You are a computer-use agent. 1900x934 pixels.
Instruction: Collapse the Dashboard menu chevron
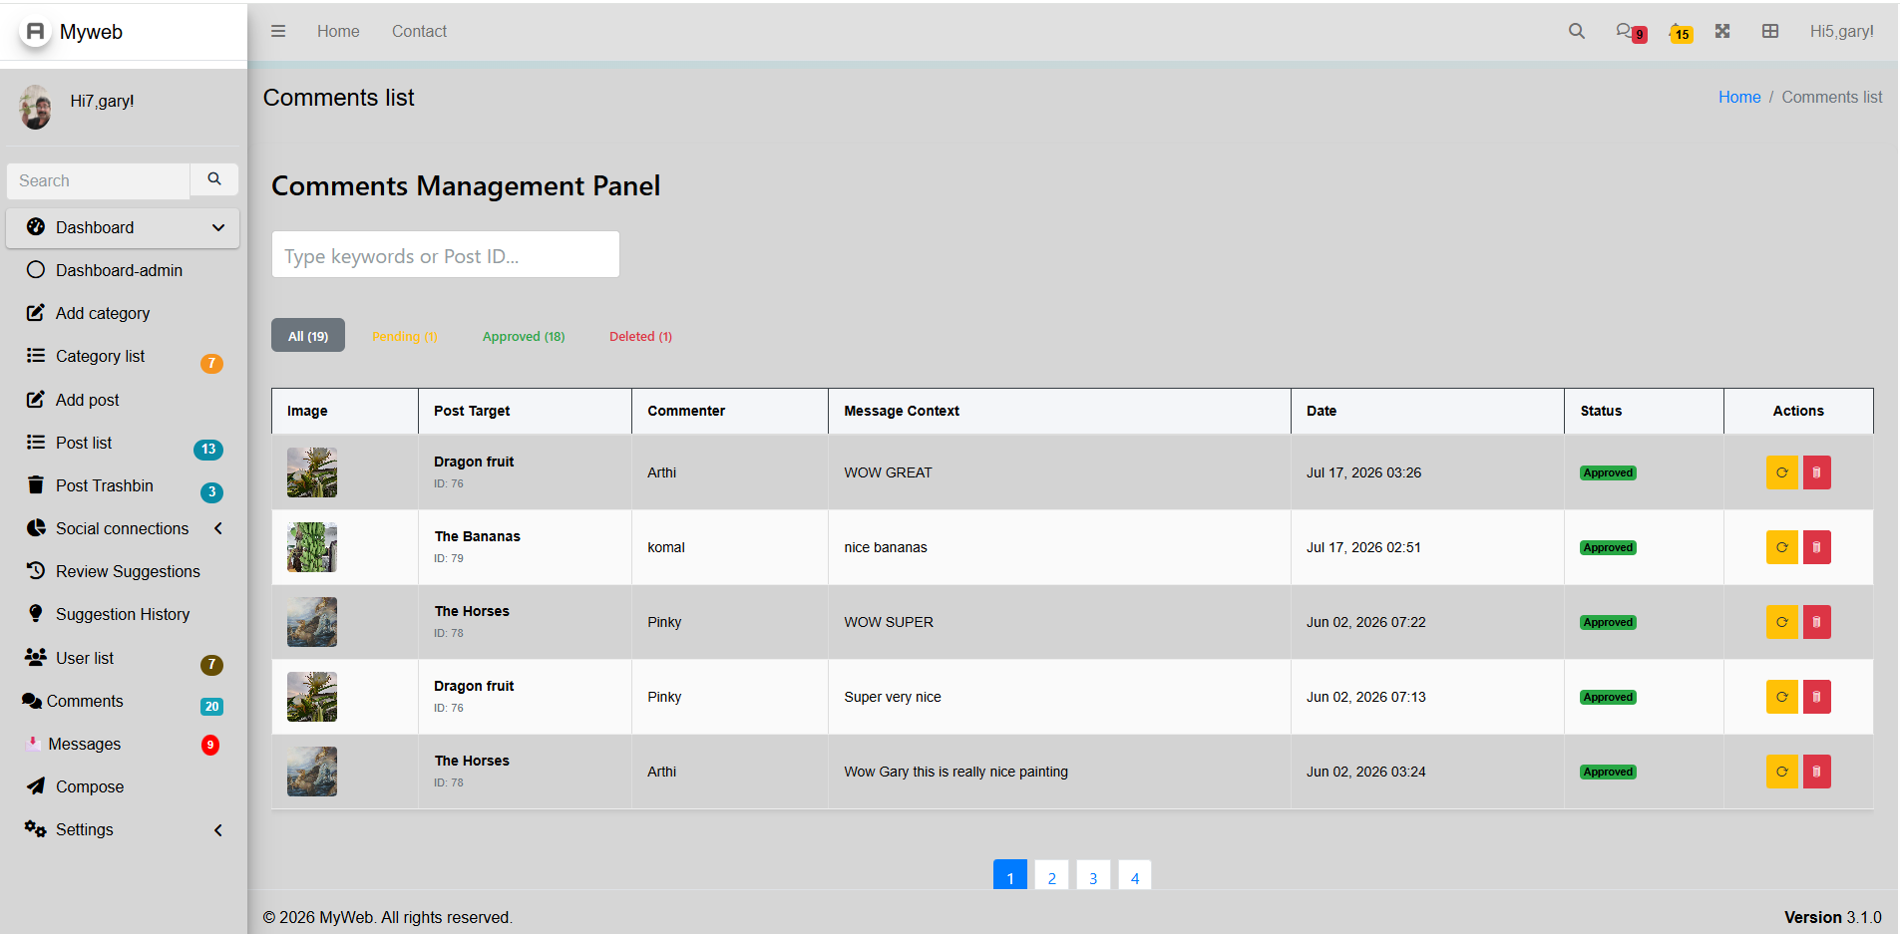pyautogui.click(x=218, y=227)
